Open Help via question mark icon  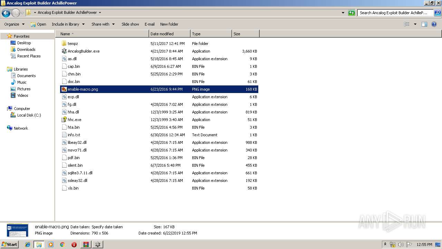(x=434, y=24)
